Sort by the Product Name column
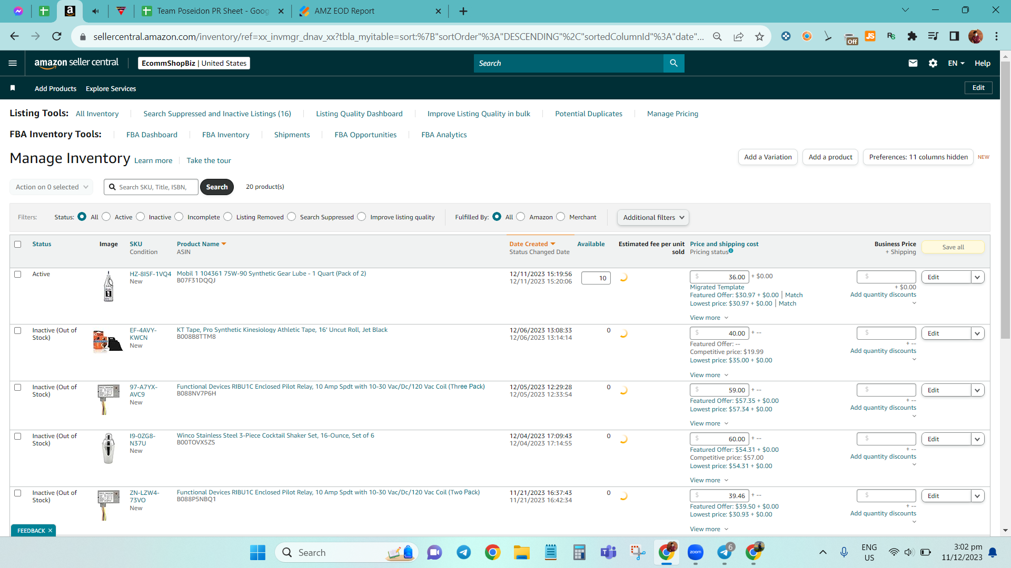 pyautogui.click(x=201, y=244)
